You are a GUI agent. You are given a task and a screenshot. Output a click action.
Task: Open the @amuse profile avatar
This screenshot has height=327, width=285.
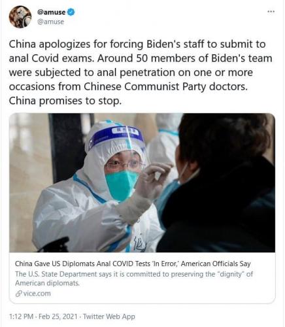point(20,17)
